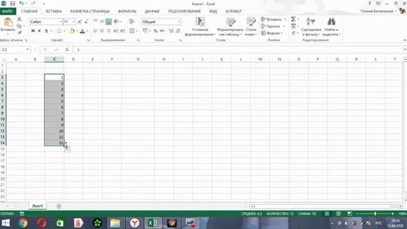Click the Undo arrow icon
The width and height of the screenshot is (407, 229).
click(x=21, y=4)
